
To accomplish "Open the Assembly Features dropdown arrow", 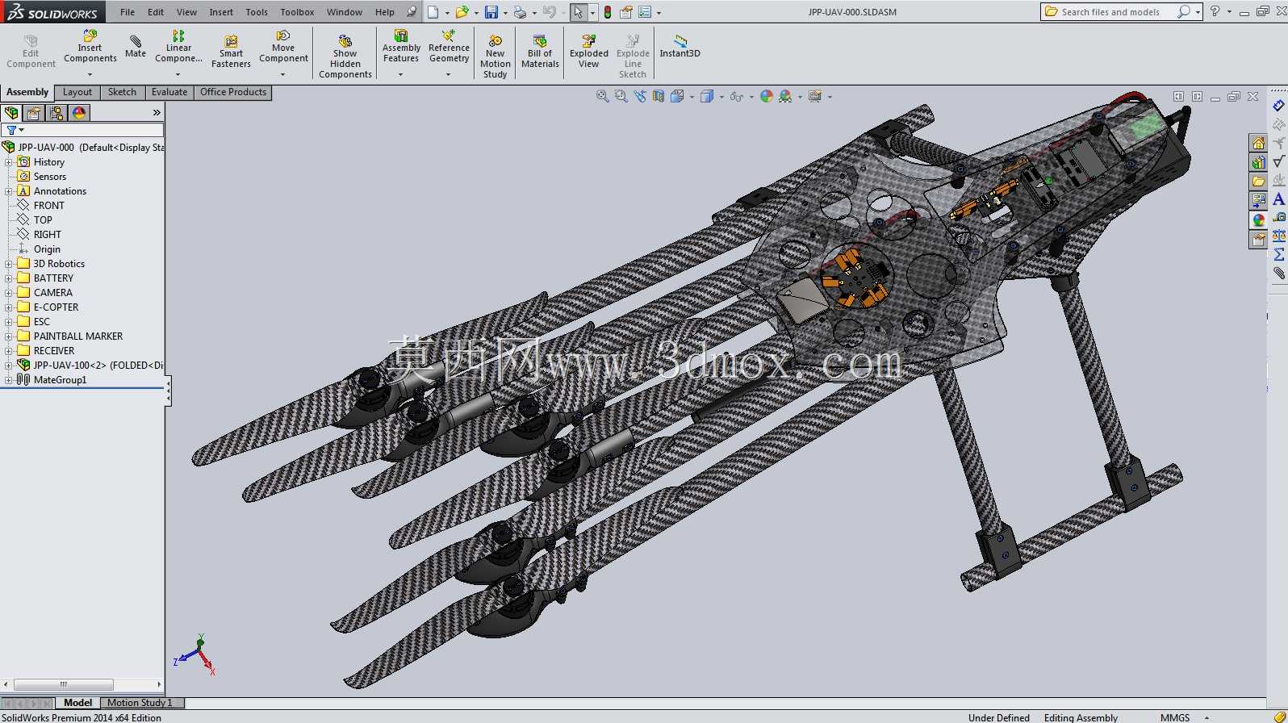I will pyautogui.click(x=400, y=74).
